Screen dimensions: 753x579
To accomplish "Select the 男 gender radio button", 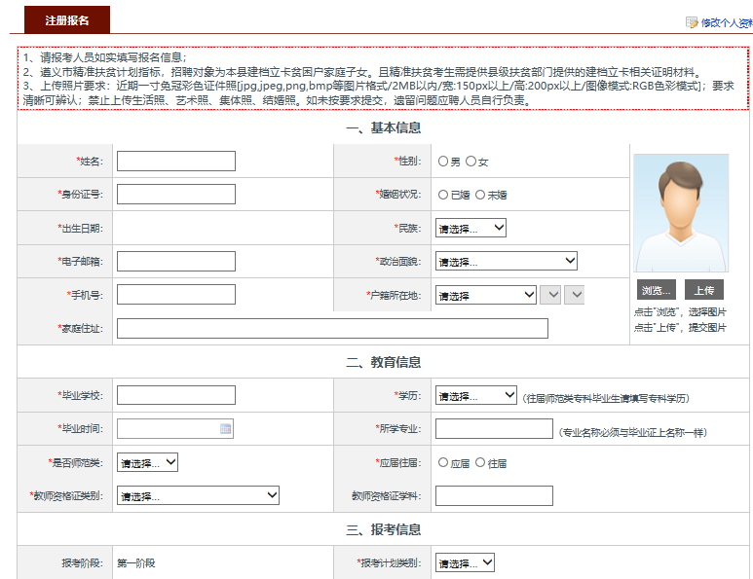I will pyautogui.click(x=443, y=162).
